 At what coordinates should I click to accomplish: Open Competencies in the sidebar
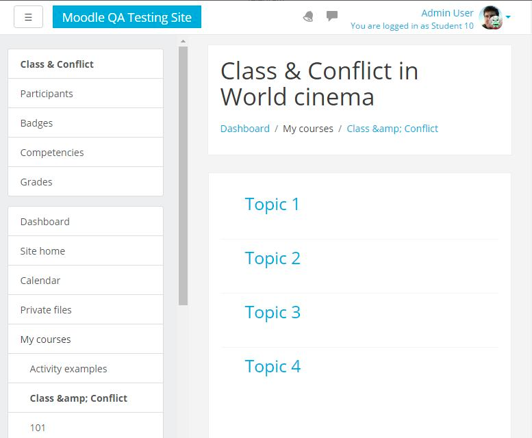[x=86, y=152]
